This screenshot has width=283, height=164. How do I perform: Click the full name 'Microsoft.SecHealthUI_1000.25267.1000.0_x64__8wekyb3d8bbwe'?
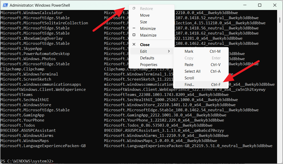coord(171,100)
